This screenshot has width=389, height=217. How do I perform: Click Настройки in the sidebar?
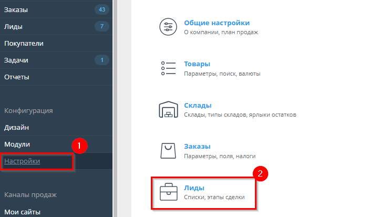[x=22, y=161]
